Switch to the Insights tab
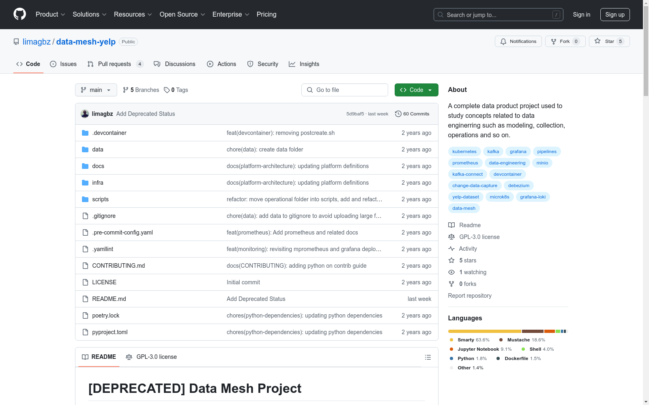 (304, 64)
